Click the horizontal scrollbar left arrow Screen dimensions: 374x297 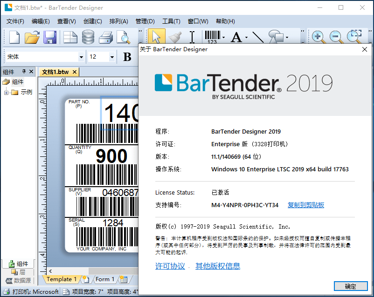click(x=50, y=271)
